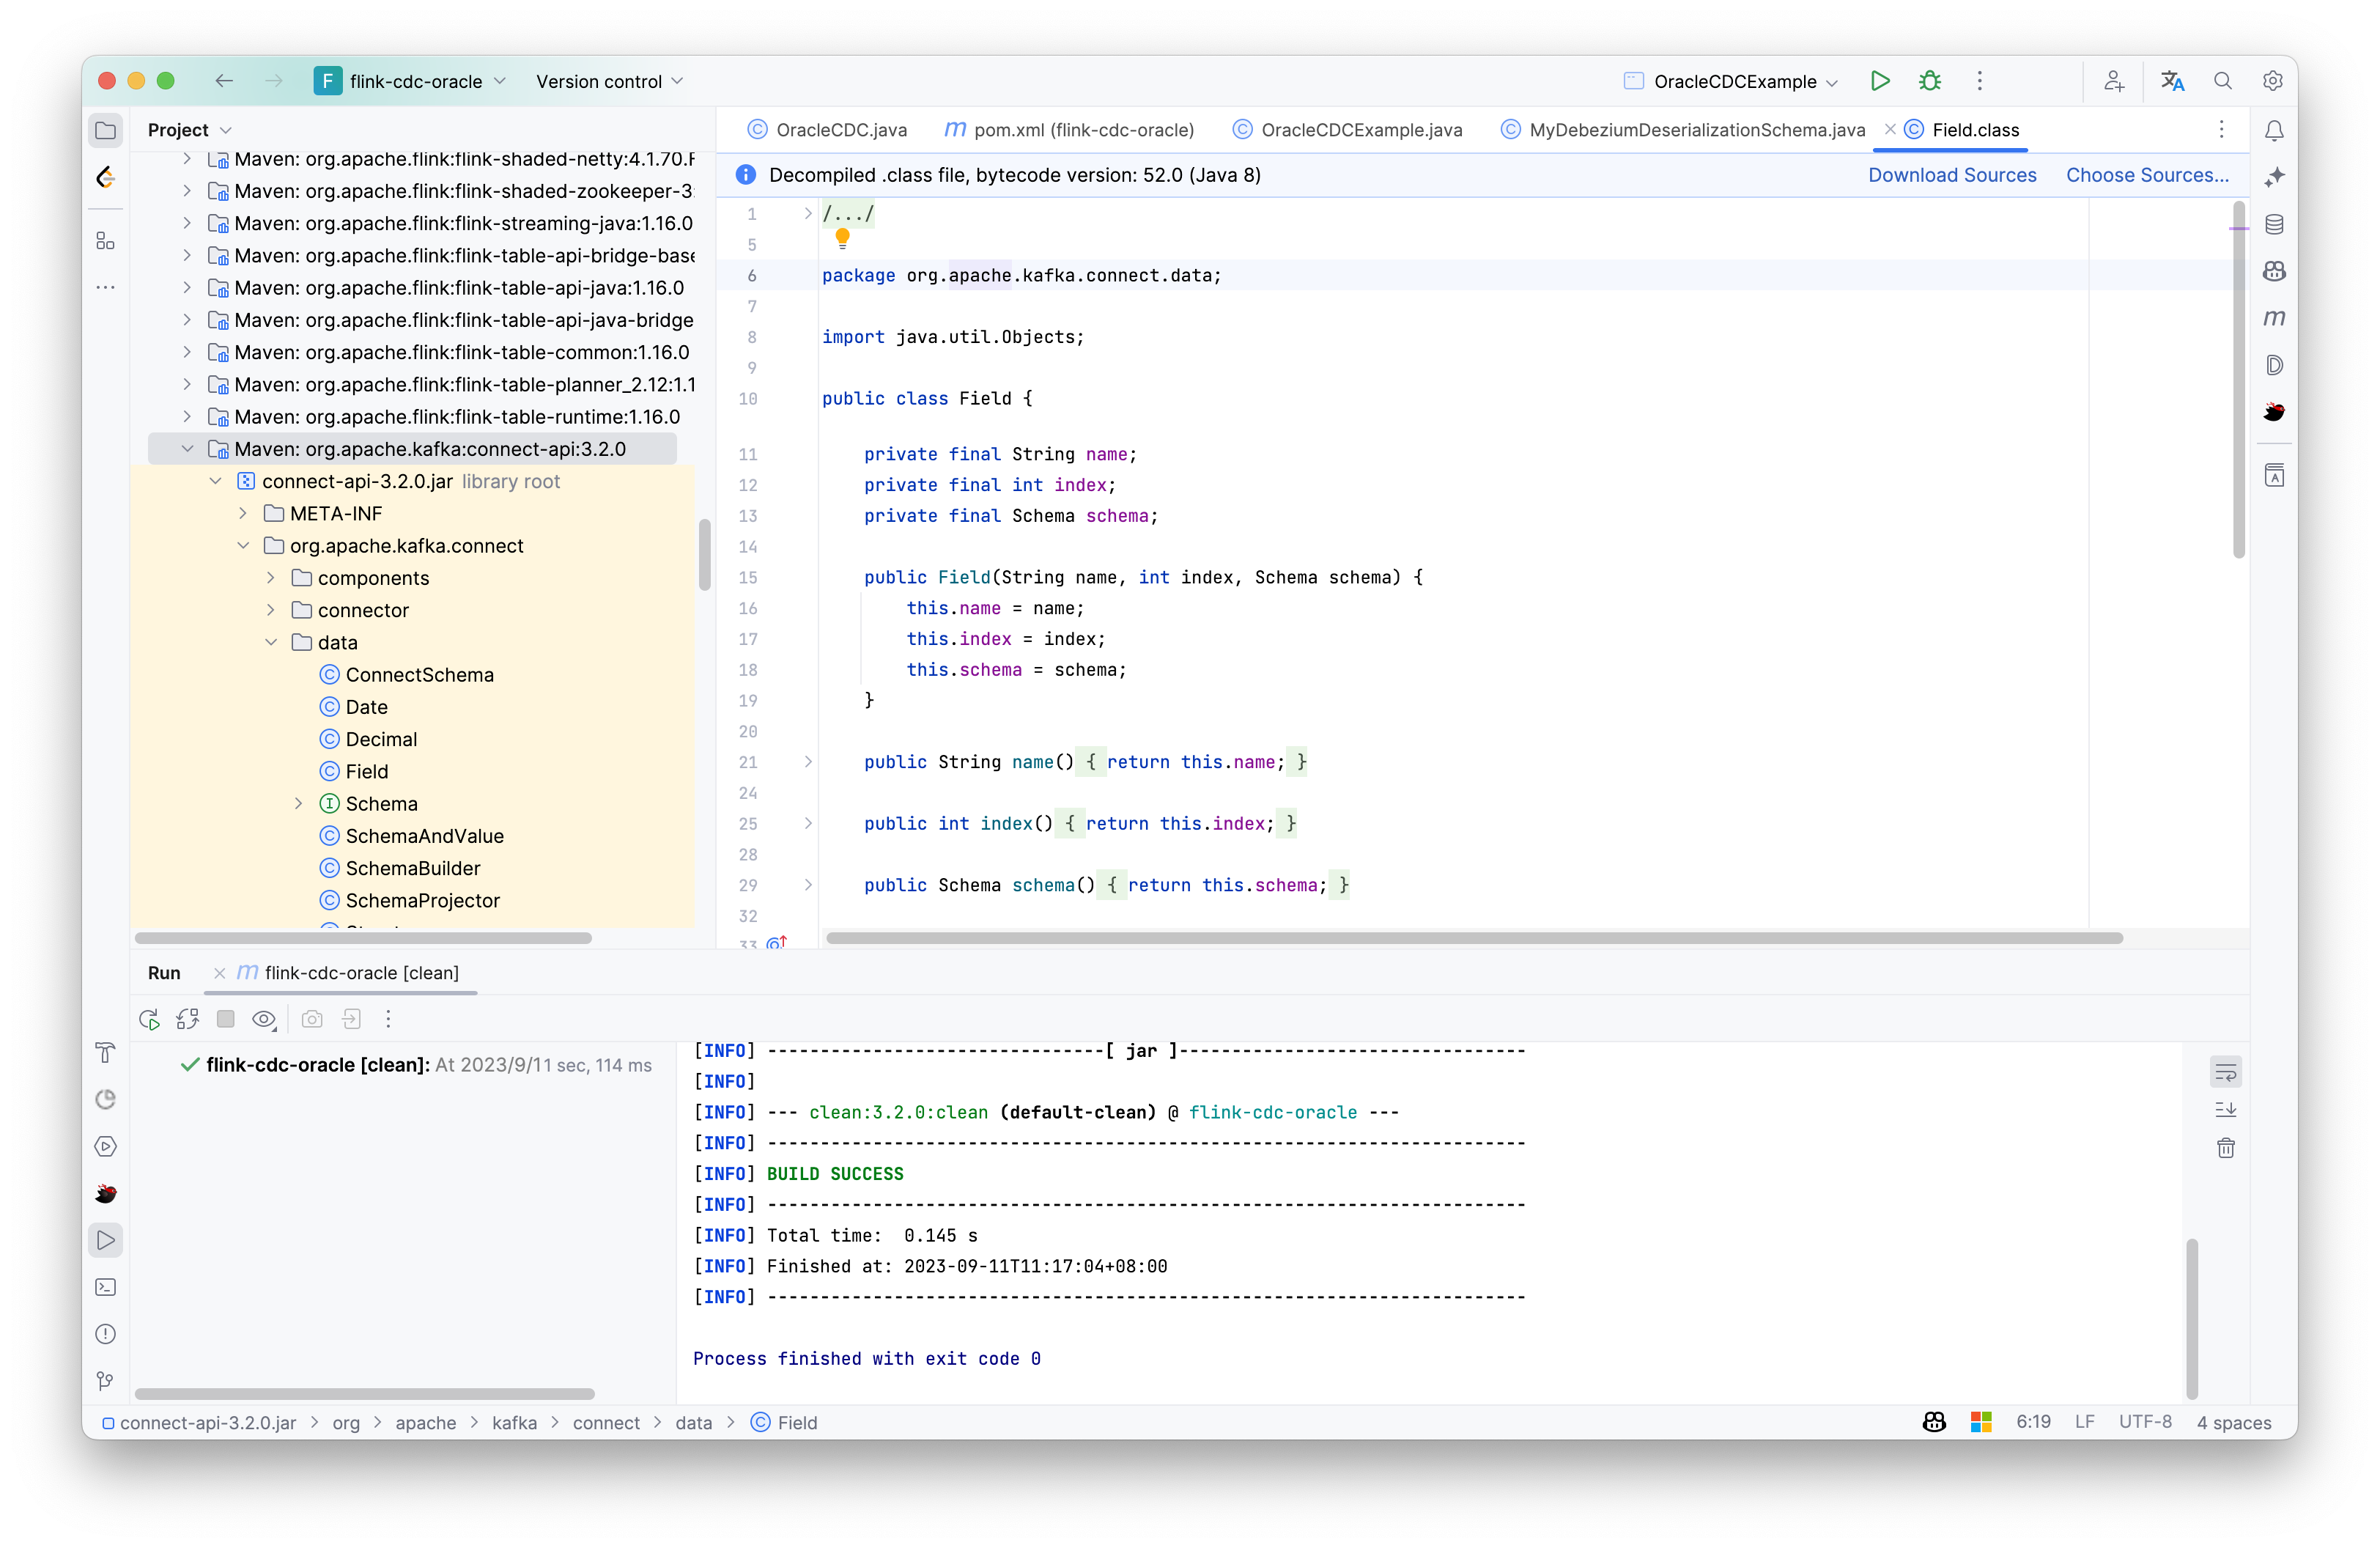The height and width of the screenshot is (1548, 2380).
Task: Click the Rerun icon in Run panel
Action: coord(149,1019)
